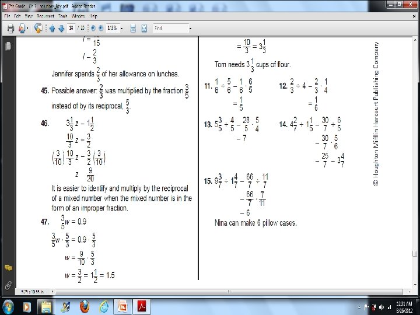This screenshot has width=420, height=315.
Task: Click the page size label 8.25 x 10.88 in
Action: (33, 292)
